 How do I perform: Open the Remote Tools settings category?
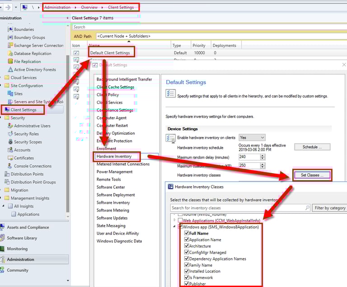pos(108,179)
